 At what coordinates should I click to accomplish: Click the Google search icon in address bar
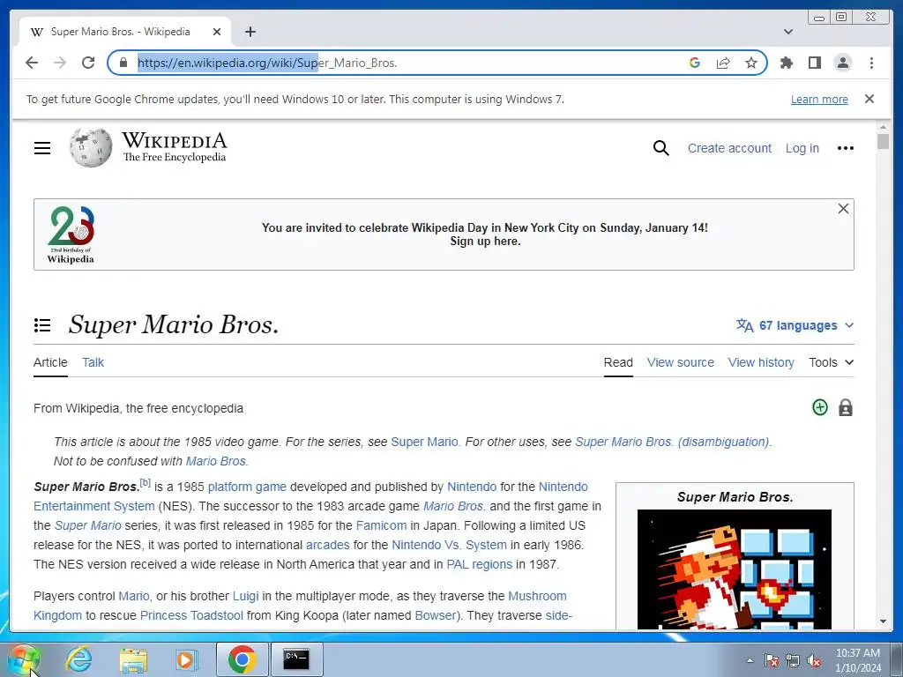coord(695,63)
